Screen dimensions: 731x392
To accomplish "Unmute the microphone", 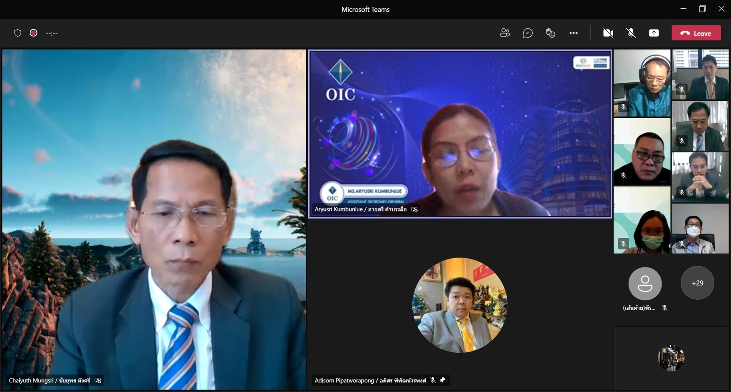I will pyautogui.click(x=631, y=33).
